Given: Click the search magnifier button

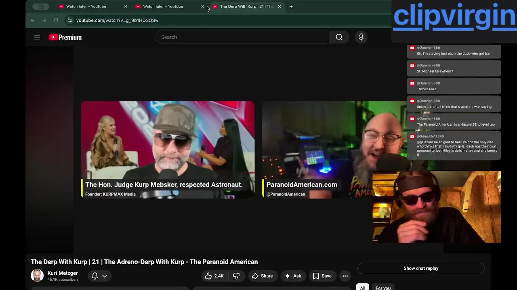Looking at the screenshot, I should tap(339, 37).
